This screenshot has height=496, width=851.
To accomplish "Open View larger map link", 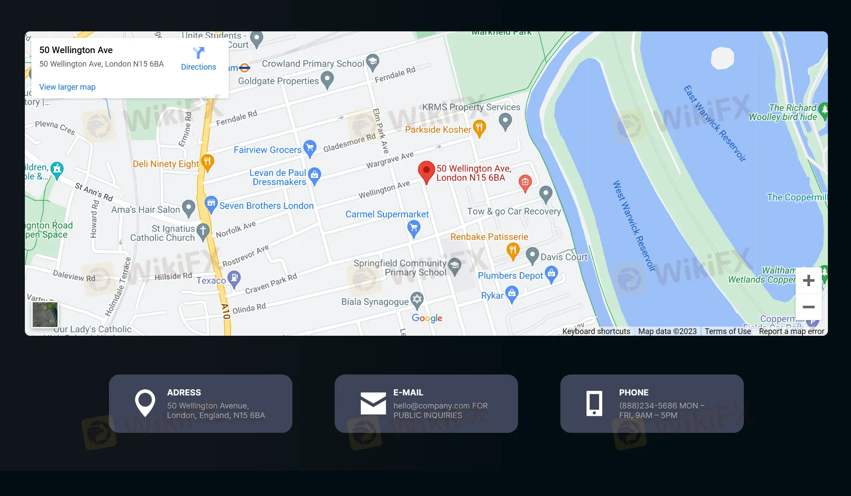I will (67, 87).
